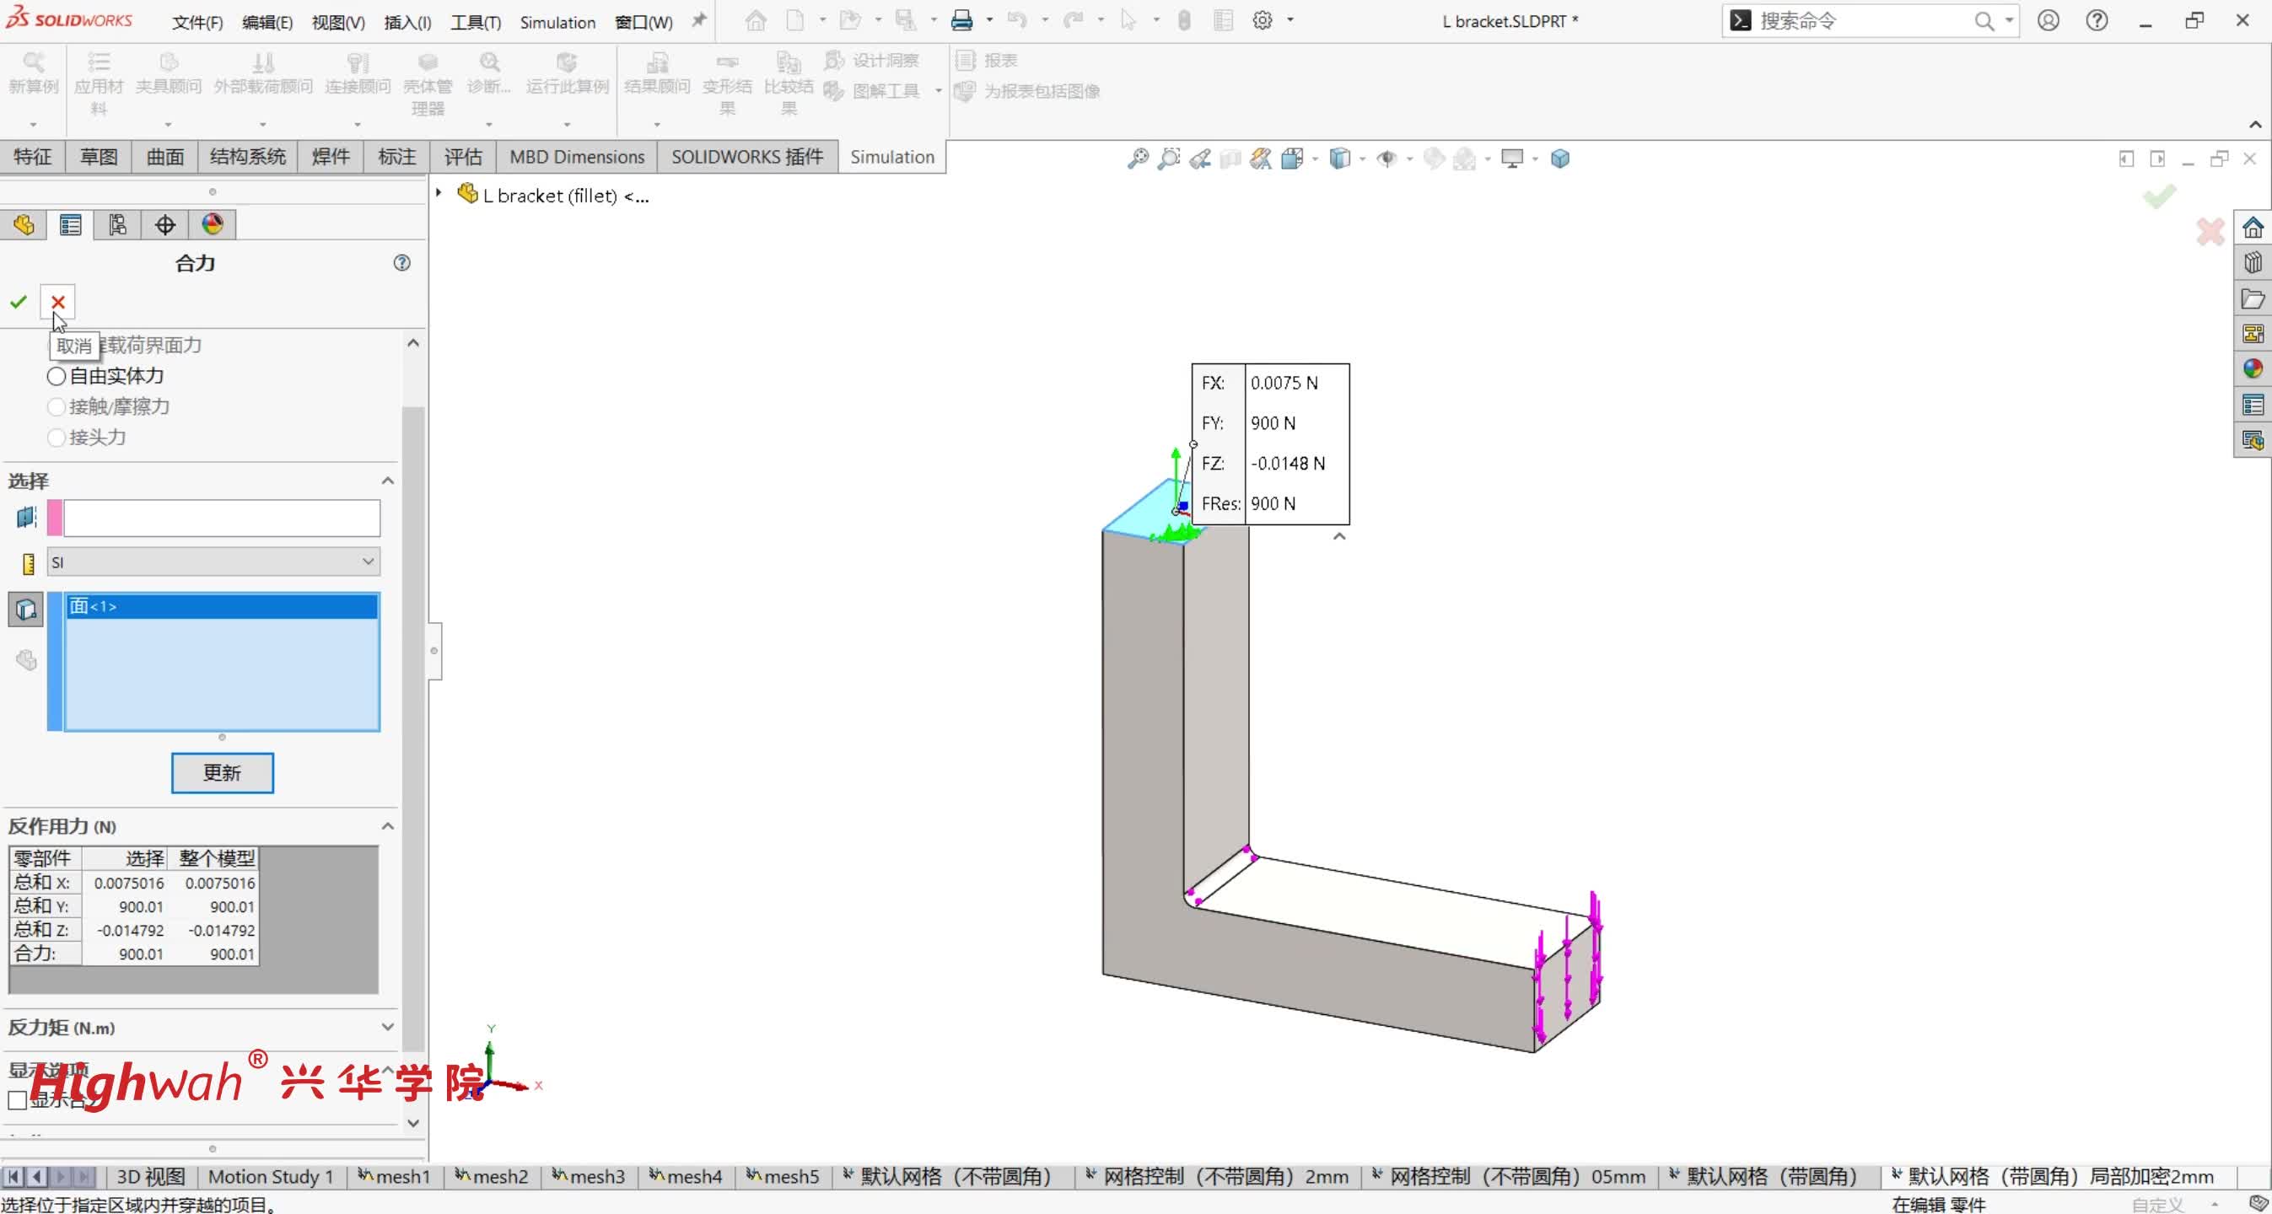Image resolution: width=2272 pixels, height=1214 pixels.
Task: Open the DimXpertManager crosshair tab
Action: (165, 225)
